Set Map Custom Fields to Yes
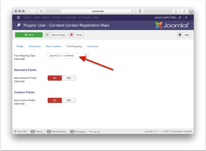 click(x=69, y=100)
